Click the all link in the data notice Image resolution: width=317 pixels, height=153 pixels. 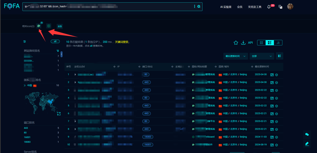91,46
